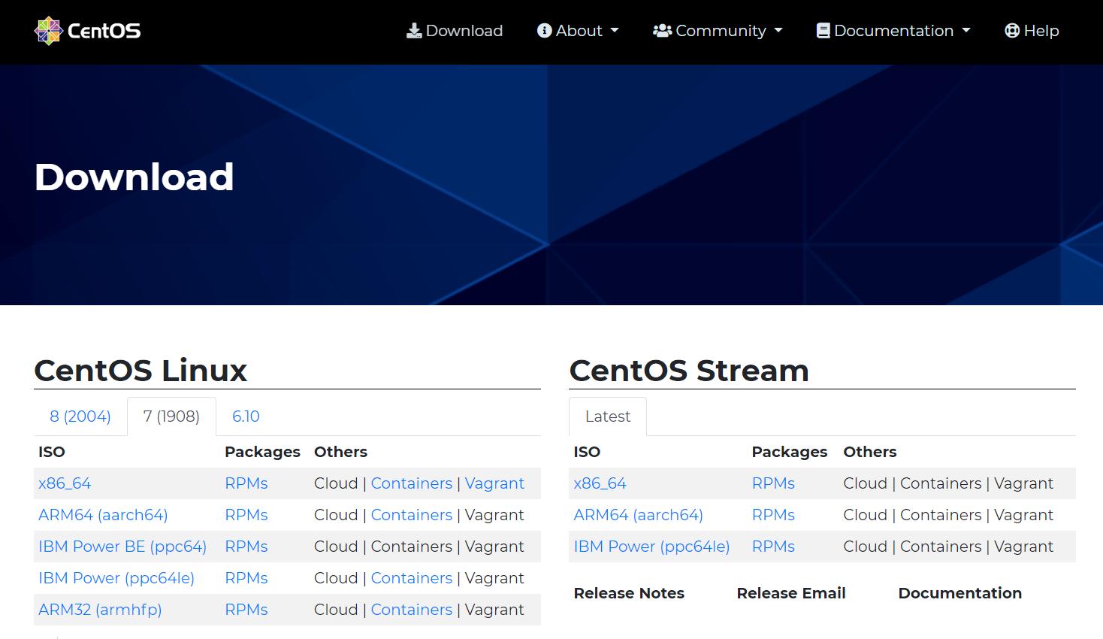The width and height of the screenshot is (1103, 639).
Task: Switch to the 8 (2004) tab
Action: click(x=80, y=416)
